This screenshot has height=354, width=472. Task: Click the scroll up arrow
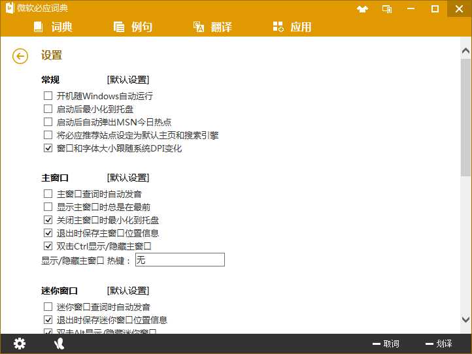465,52
